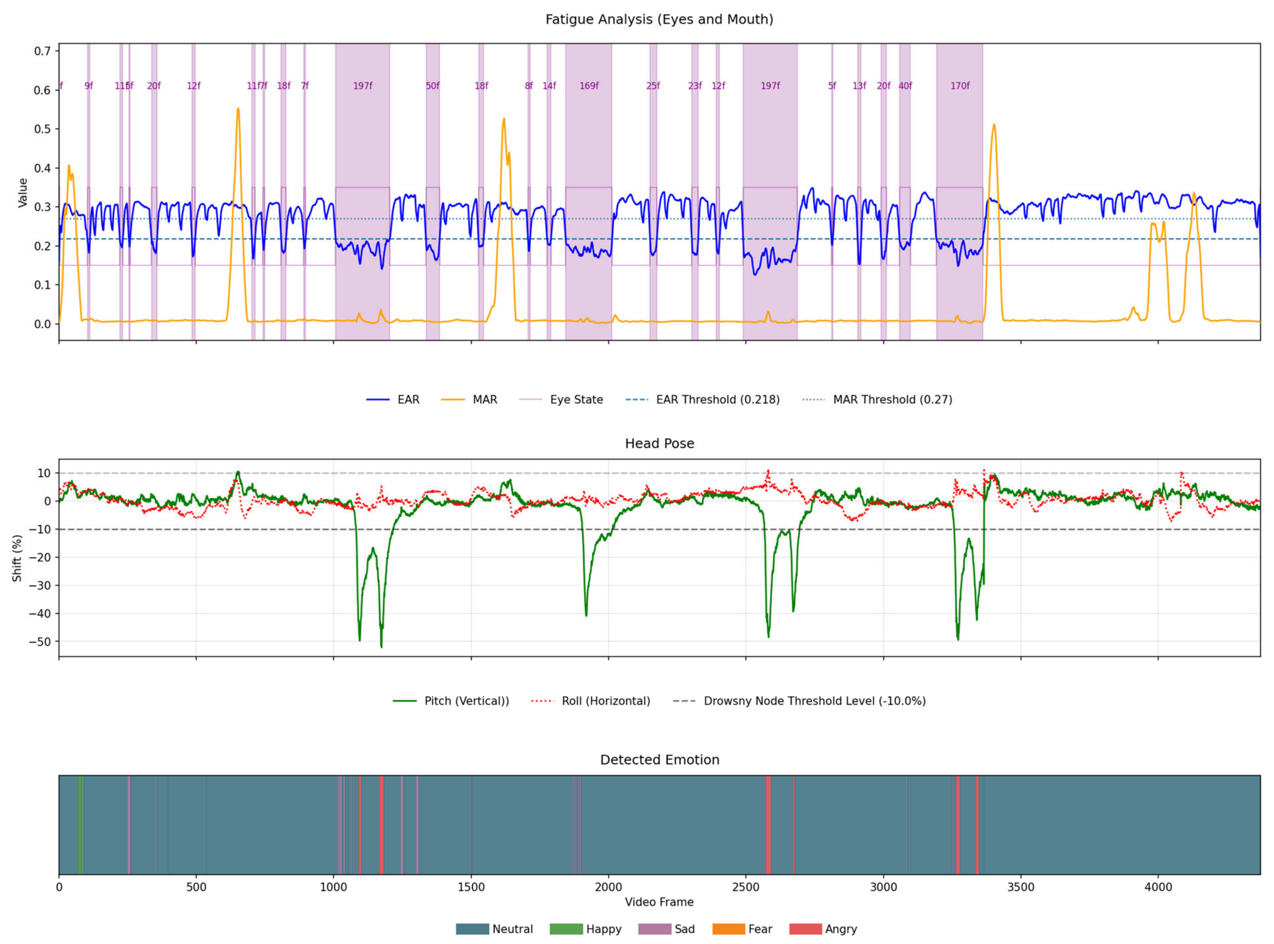Click the "2500" video frame tick label
1274x944 pixels.
click(x=746, y=887)
